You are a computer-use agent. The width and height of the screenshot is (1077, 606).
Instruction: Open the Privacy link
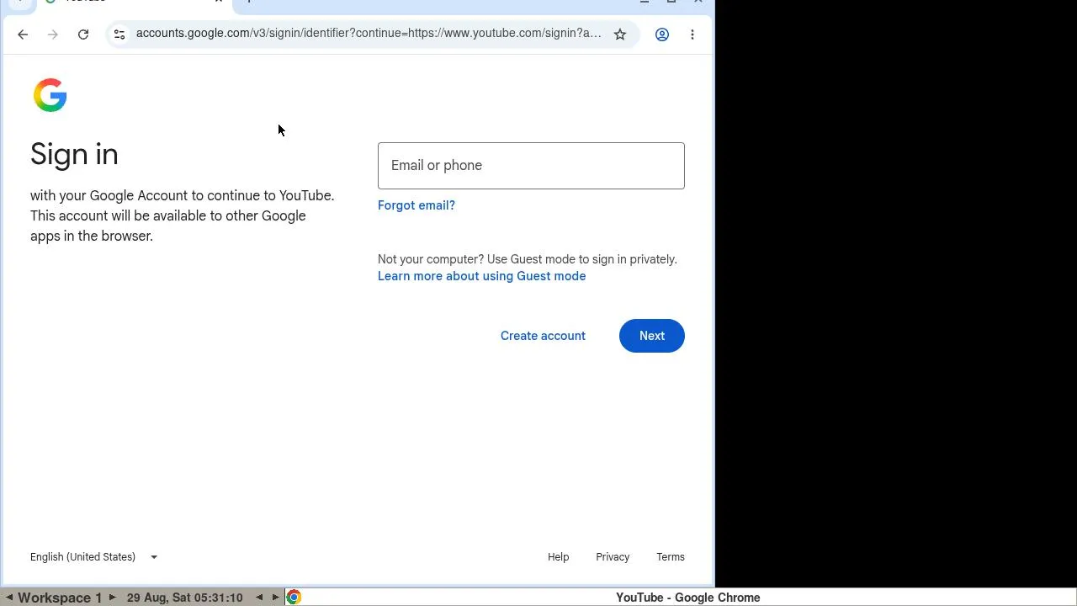point(613,557)
